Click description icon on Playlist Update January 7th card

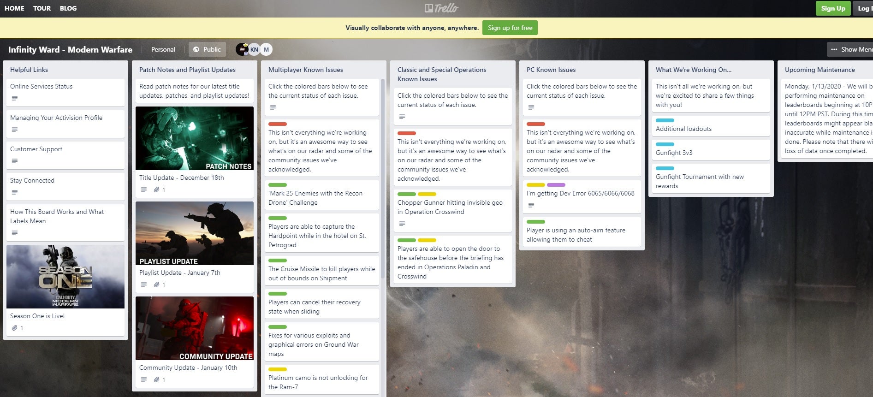coord(144,284)
